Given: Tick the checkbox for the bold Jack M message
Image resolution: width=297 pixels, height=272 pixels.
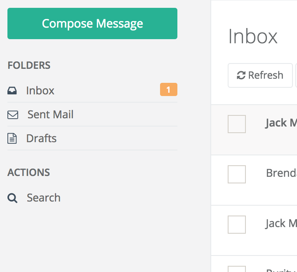Looking at the screenshot, I should 237,124.
